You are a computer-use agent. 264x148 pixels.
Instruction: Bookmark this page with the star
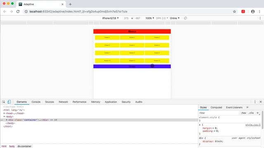point(234,12)
